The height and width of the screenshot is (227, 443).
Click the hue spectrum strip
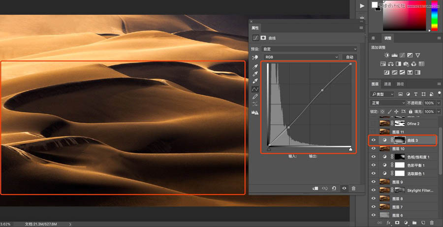[x=434, y=16]
